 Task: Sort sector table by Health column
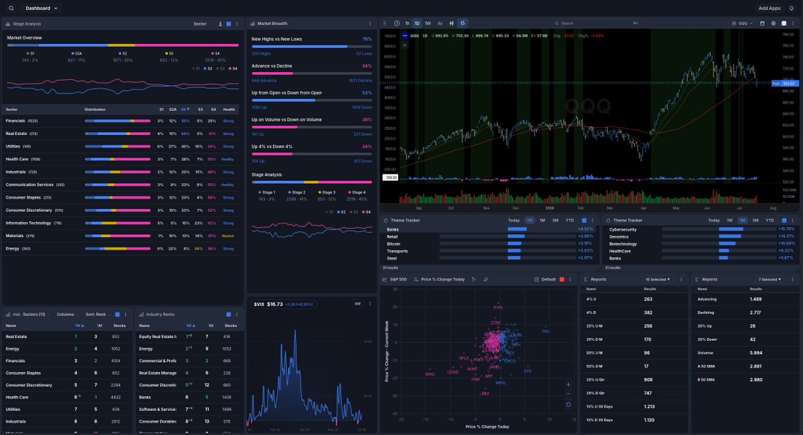tap(229, 109)
